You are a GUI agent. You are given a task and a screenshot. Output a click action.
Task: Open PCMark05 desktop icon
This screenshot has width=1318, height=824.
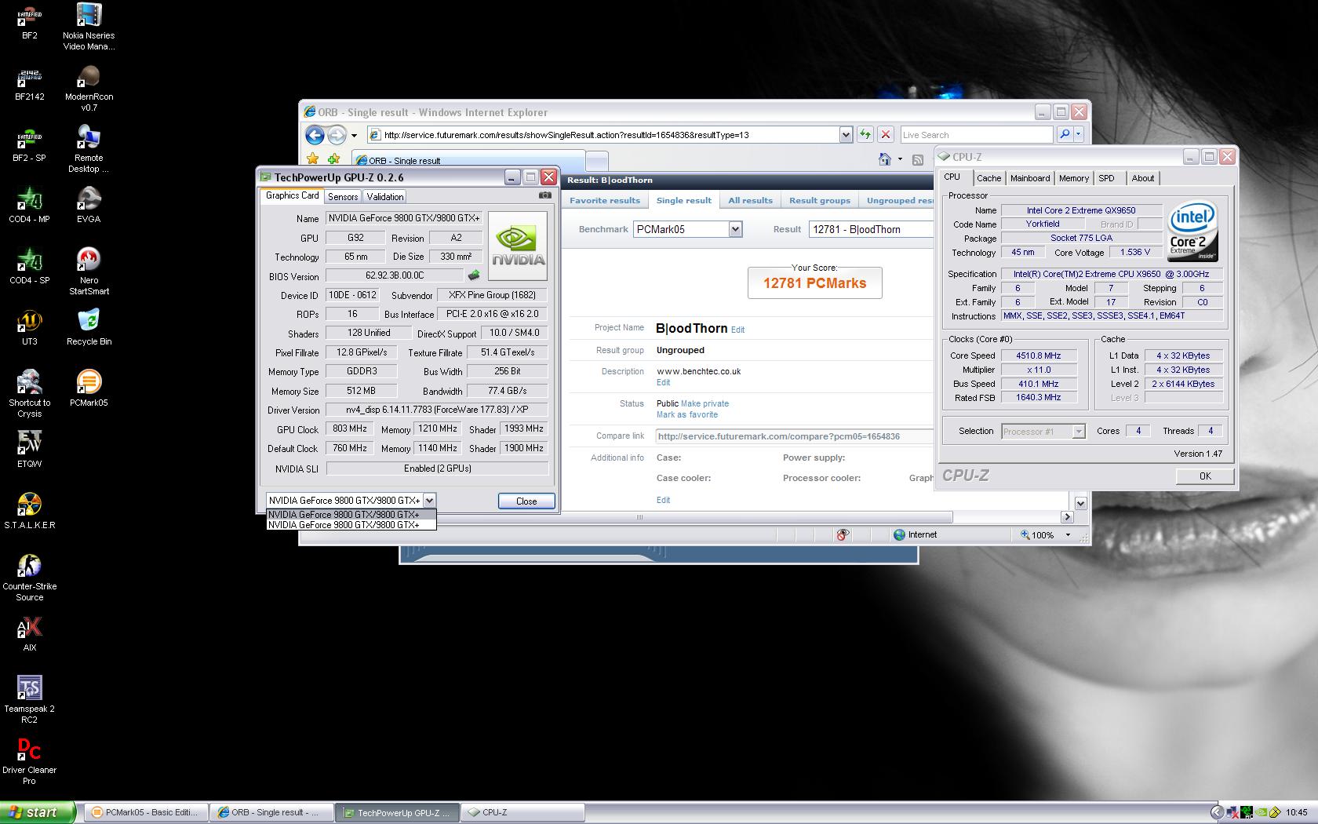tap(89, 389)
